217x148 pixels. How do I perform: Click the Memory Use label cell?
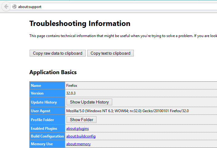pyautogui.click(x=47, y=144)
